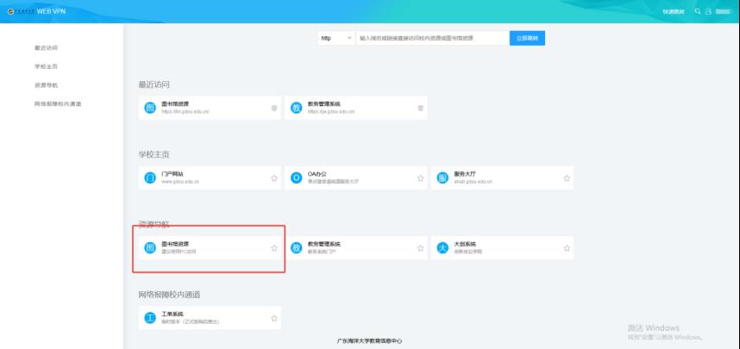Open the 门户网站 circular icon
The height and width of the screenshot is (349, 740).
tap(149, 178)
